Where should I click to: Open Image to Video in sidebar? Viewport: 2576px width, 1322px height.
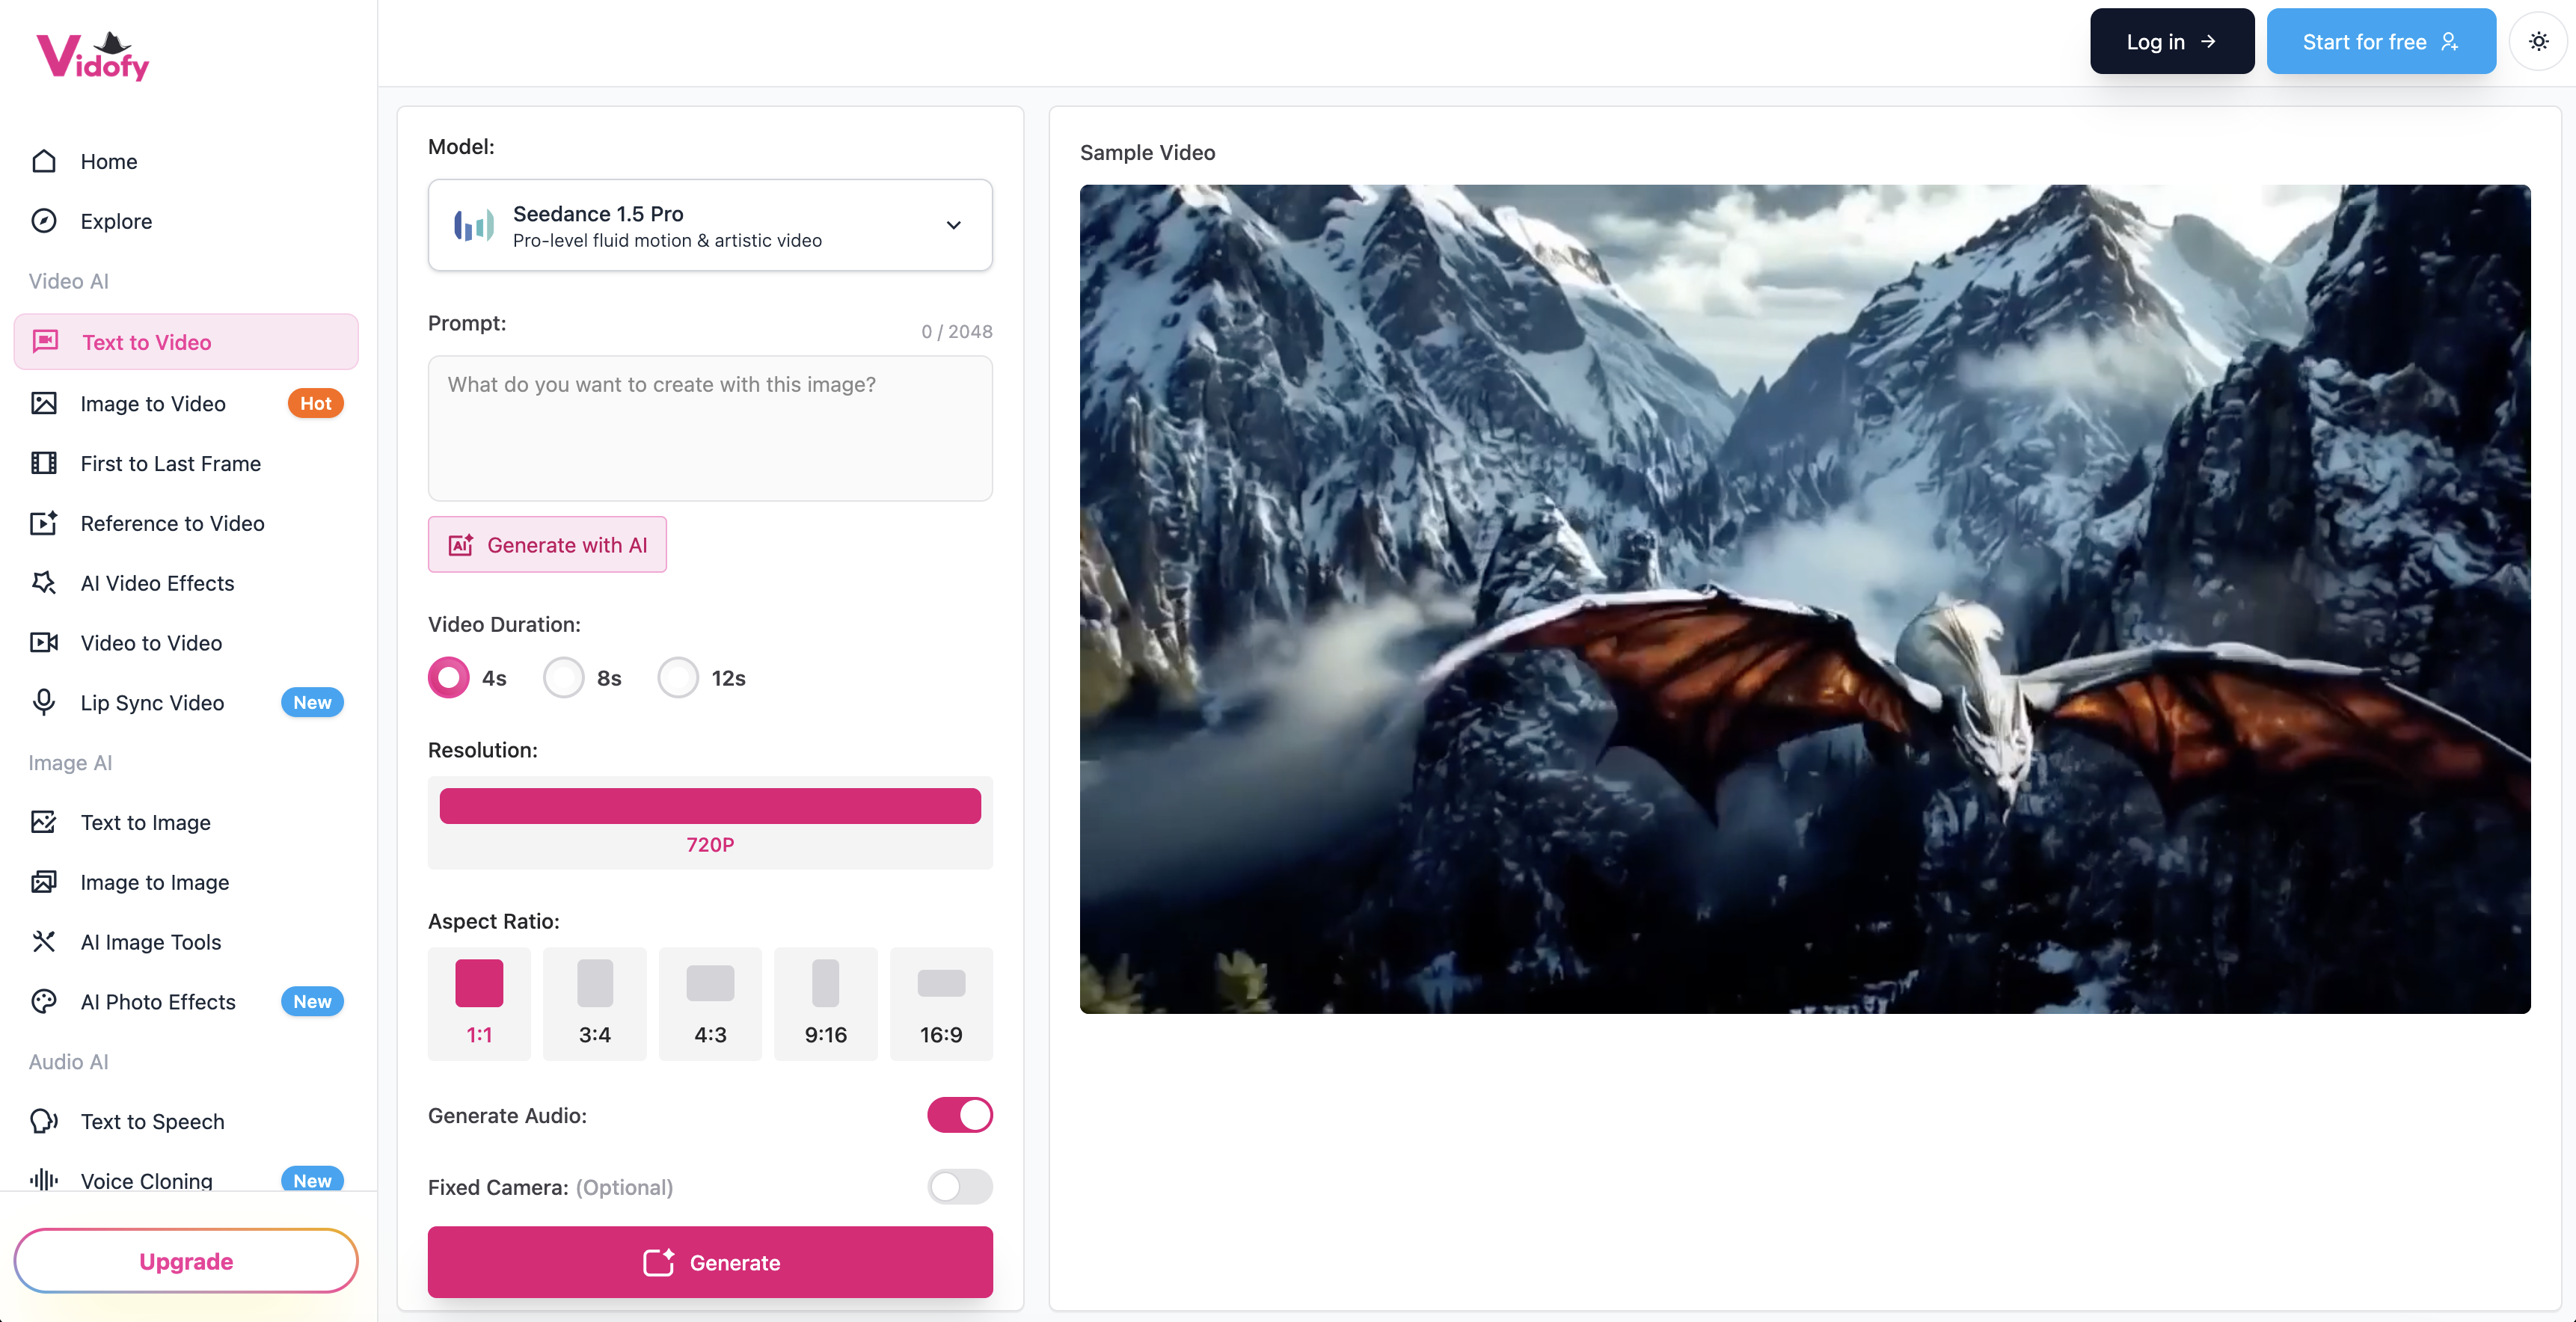(153, 403)
